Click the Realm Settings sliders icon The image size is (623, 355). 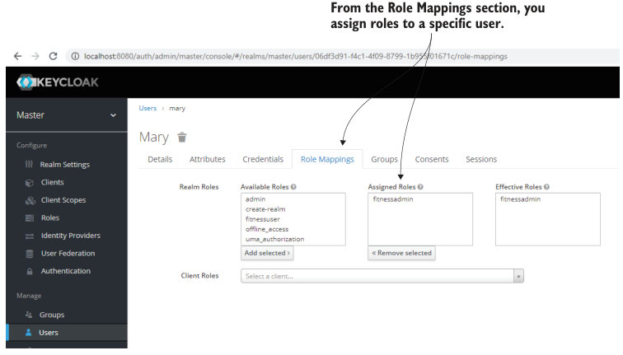[x=29, y=165]
